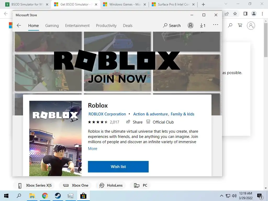The height and width of the screenshot is (201, 268).
Task: Switch to the Entertainment tab
Action: point(77,25)
